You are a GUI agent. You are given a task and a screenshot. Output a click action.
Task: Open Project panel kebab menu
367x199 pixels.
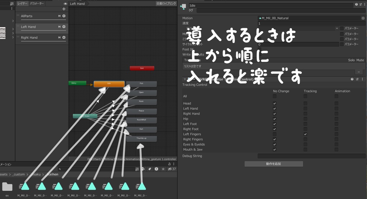click(x=174, y=164)
